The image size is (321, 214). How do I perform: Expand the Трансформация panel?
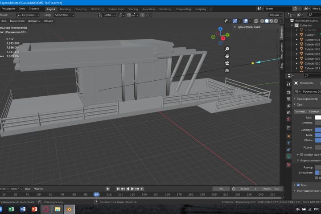(x=248, y=27)
